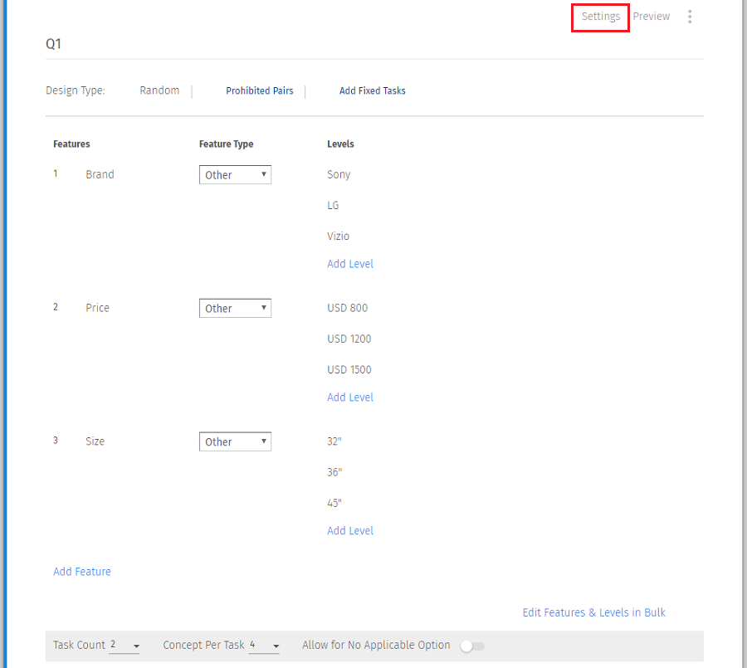Expand the Task Count dropdown
Viewport: 747px width, 668px height.
point(124,646)
